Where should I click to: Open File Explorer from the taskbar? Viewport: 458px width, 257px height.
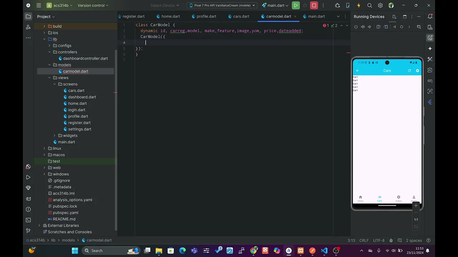159,251
